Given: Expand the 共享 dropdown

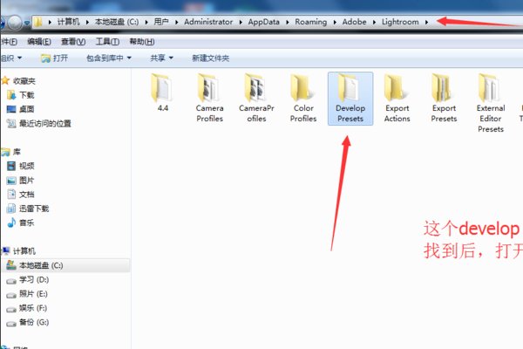Looking at the screenshot, I should 160,58.
